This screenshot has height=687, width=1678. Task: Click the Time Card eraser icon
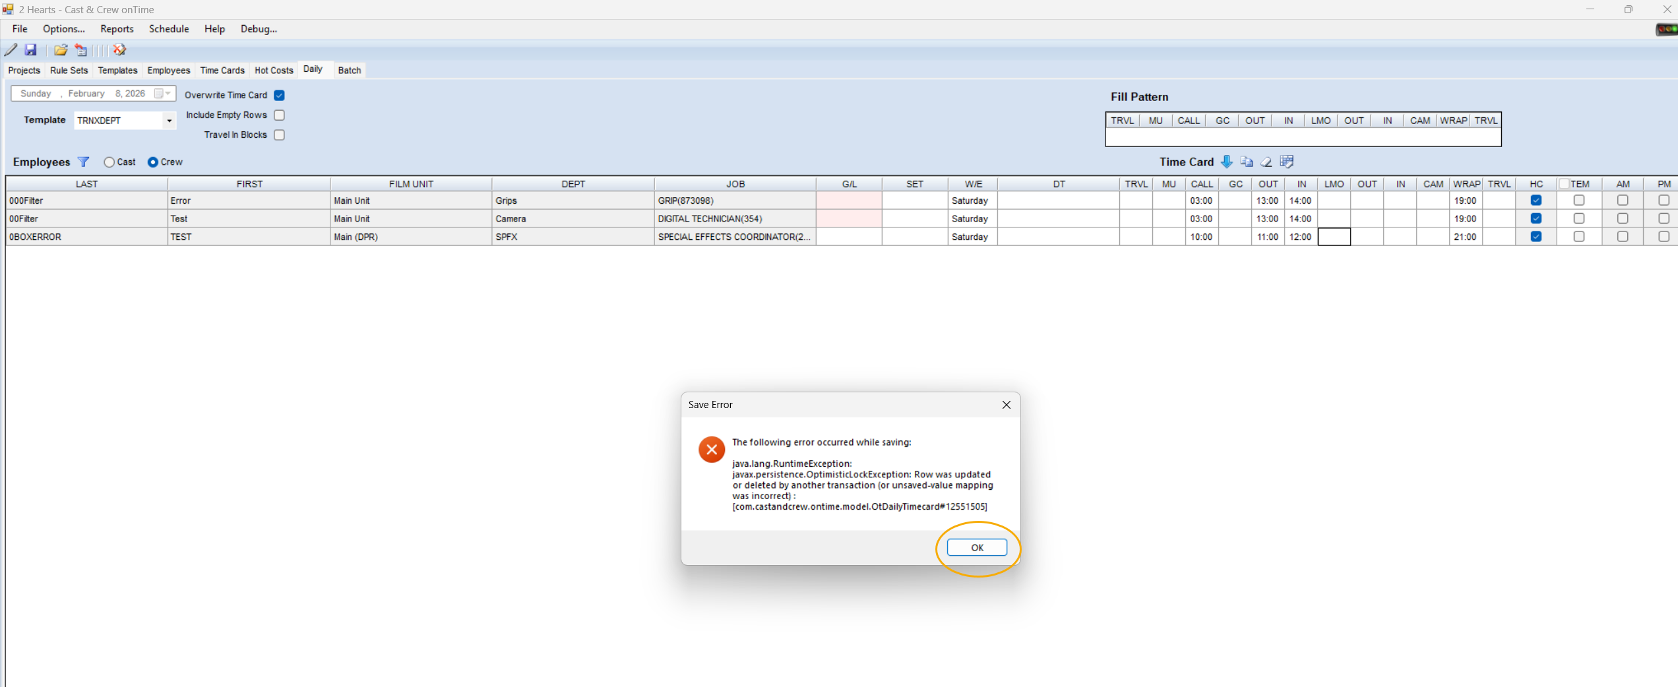1266,162
